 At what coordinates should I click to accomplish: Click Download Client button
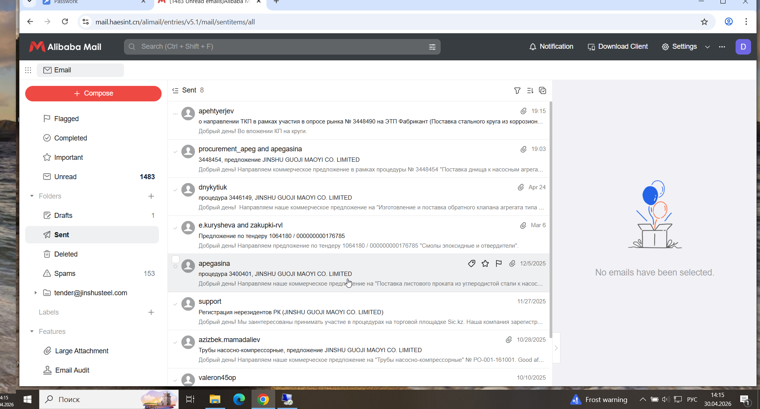pos(618,47)
